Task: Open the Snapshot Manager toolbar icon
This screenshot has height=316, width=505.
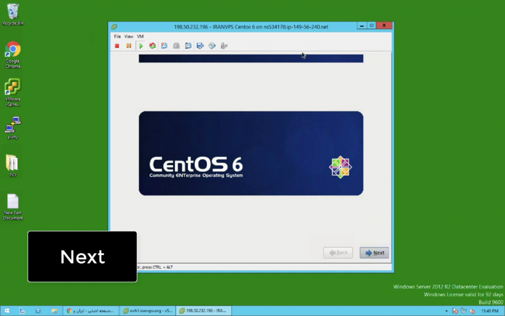Action: 188,46
